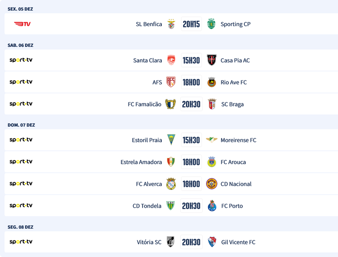Click Sport TV logo beside Santa Clara match

[21, 60]
